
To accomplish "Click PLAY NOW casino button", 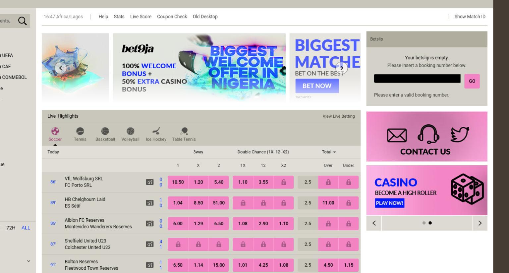I will tap(390, 203).
